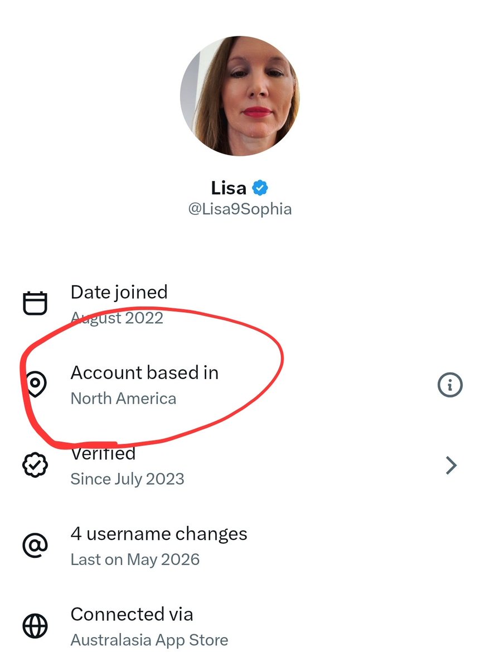Select the Account based in row
The image size is (480, 670).
click(x=240, y=385)
